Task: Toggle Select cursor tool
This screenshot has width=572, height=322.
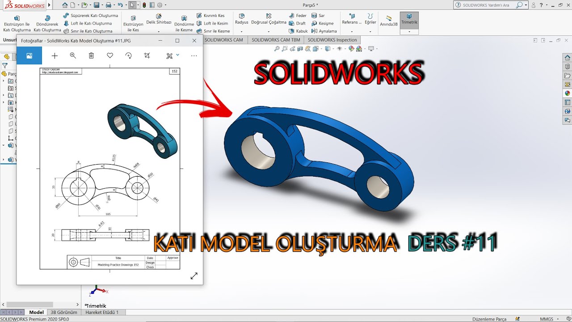Action: [x=132, y=5]
